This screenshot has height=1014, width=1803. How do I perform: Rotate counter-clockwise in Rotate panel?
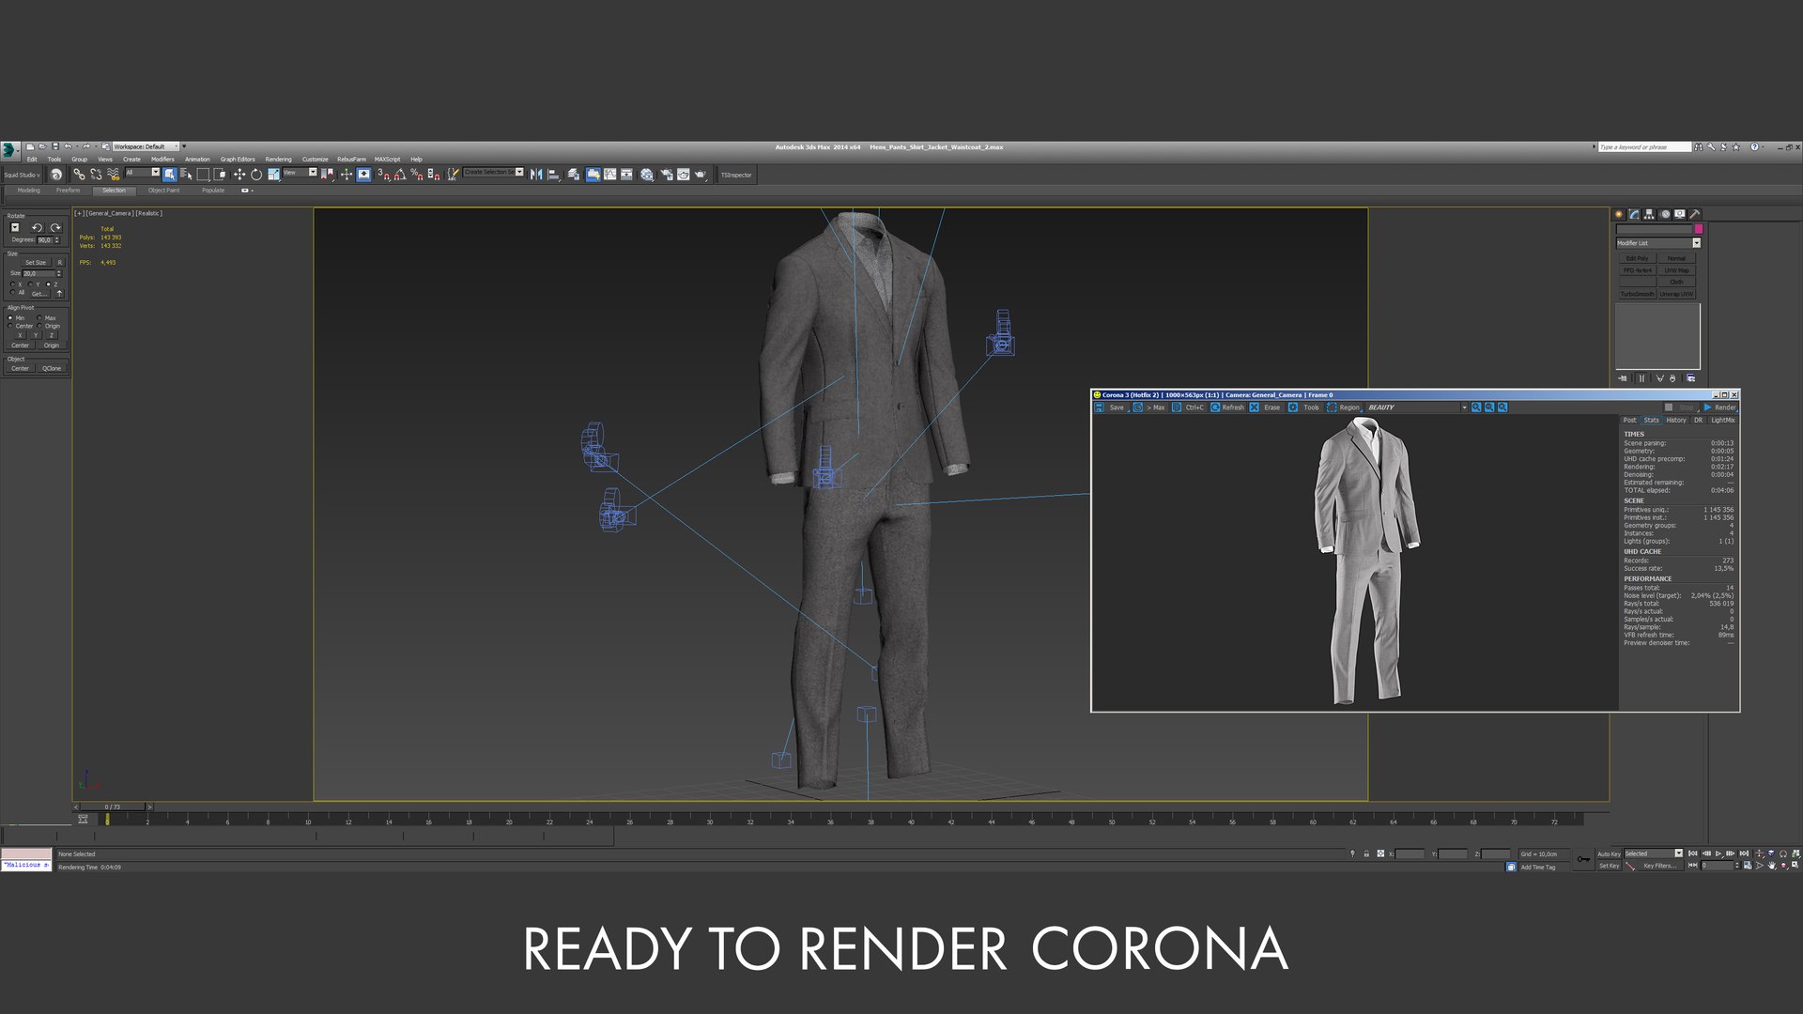[37, 227]
